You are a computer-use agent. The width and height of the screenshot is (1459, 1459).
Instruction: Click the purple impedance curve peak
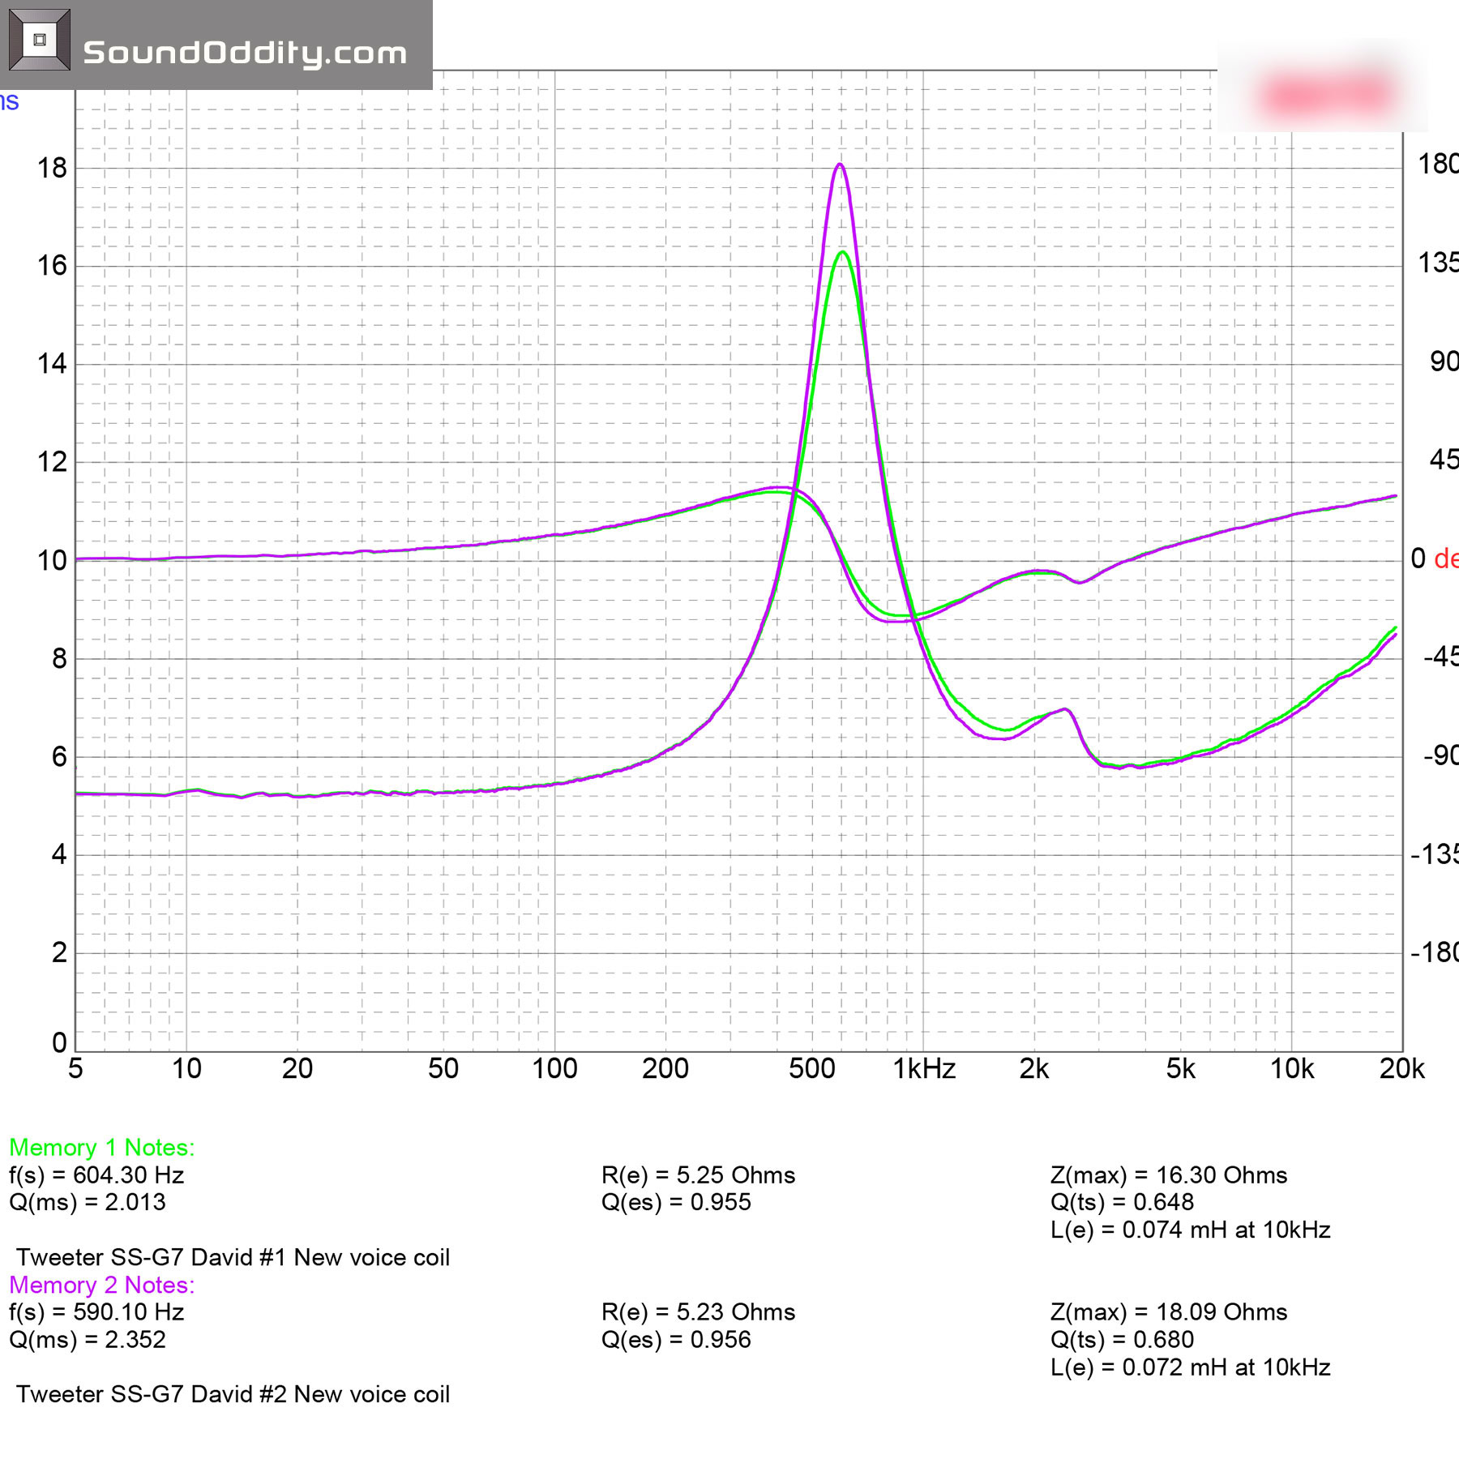click(x=840, y=165)
